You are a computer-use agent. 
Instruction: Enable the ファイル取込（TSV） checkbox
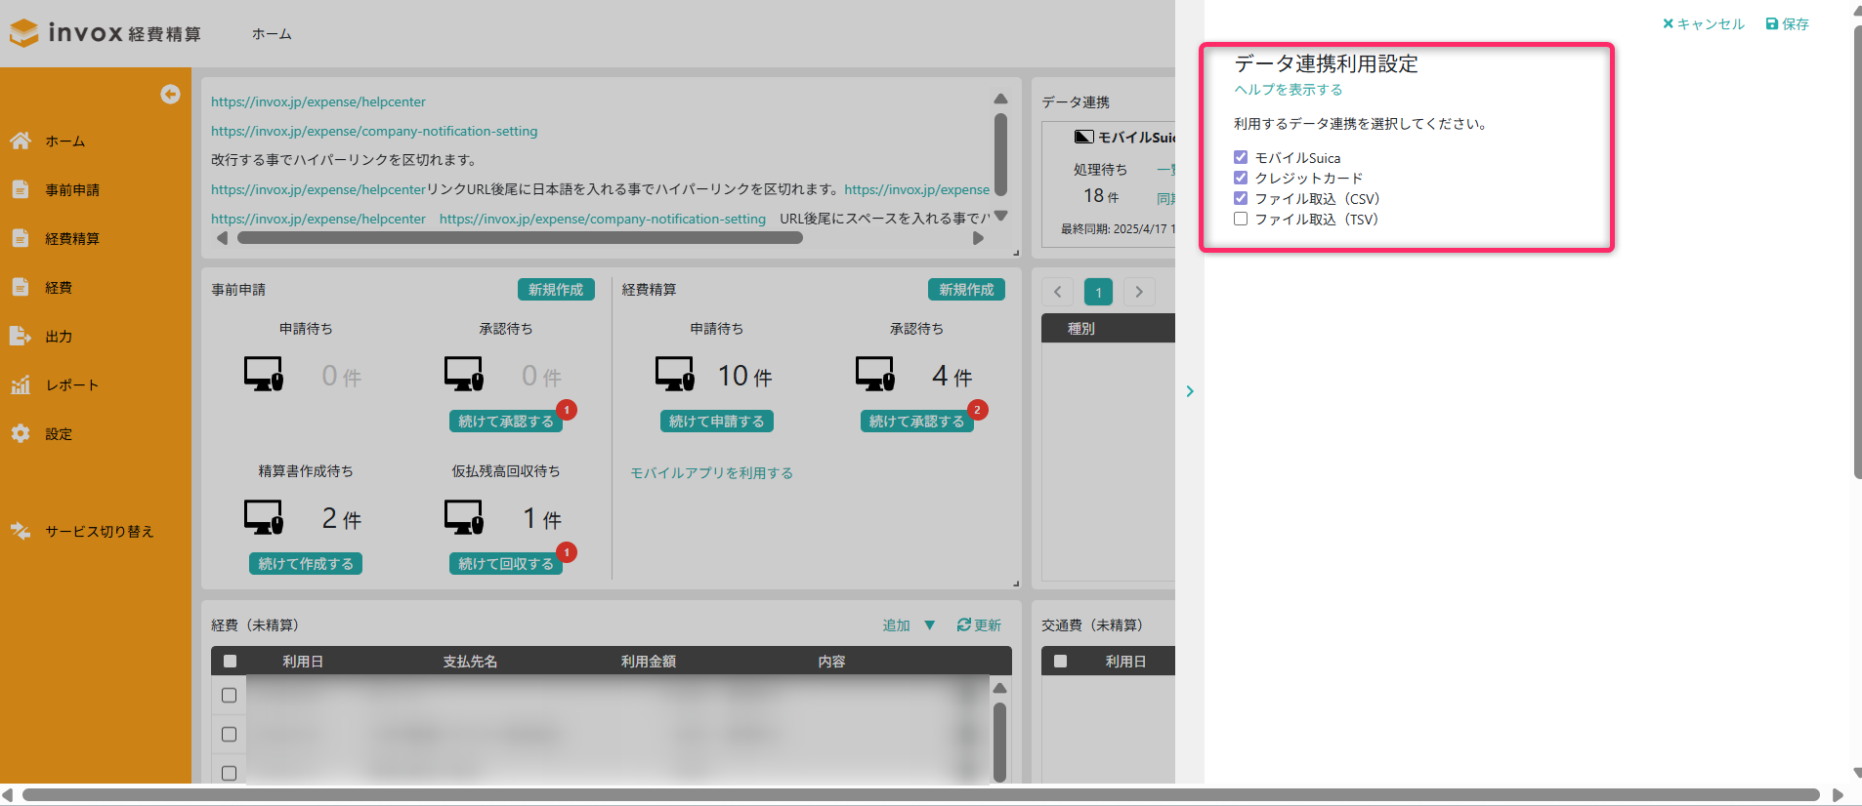(1241, 219)
